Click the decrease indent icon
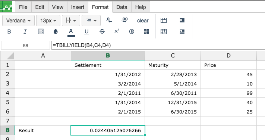265x140 pixels. [182, 32]
